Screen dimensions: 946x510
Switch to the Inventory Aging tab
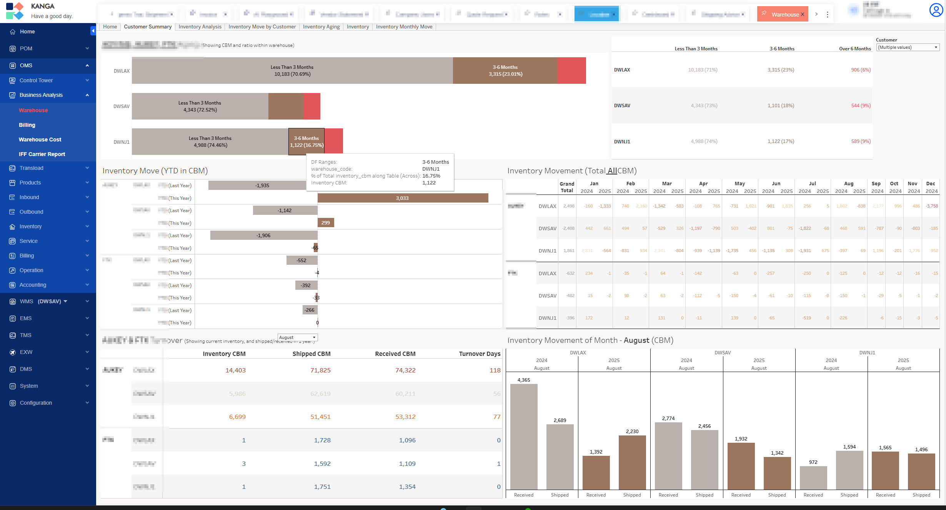click(x=321, y=27)
